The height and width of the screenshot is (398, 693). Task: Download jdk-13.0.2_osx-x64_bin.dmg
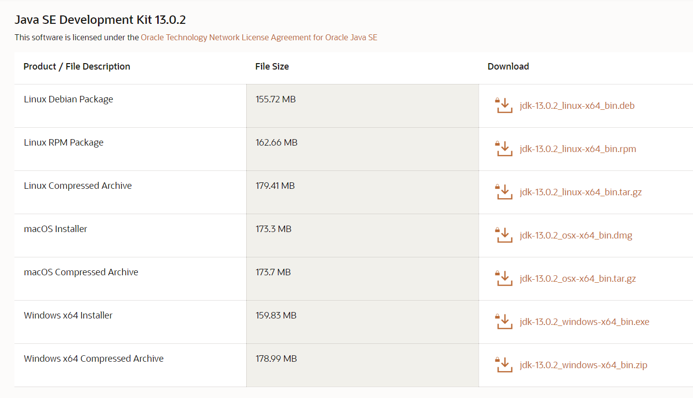[576, 236]
